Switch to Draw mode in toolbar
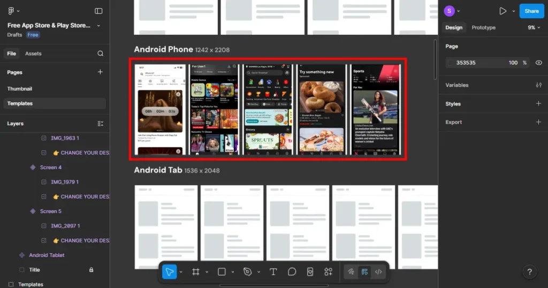 click(351, 272)
